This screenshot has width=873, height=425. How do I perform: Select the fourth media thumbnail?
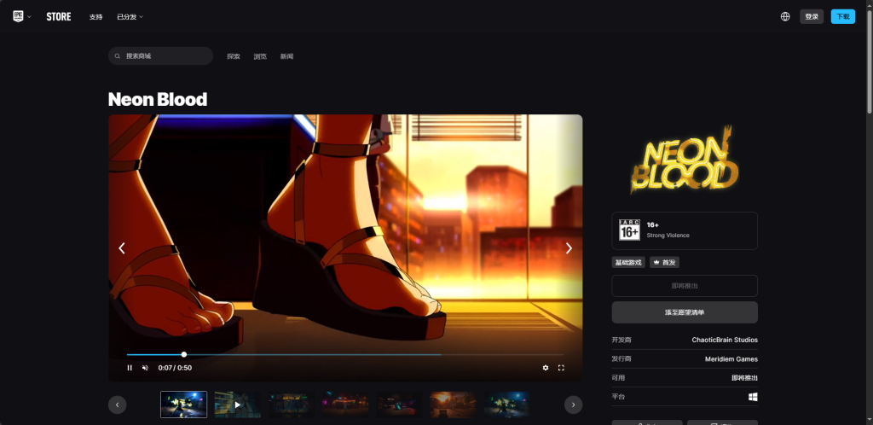click(x=345, y=405)
